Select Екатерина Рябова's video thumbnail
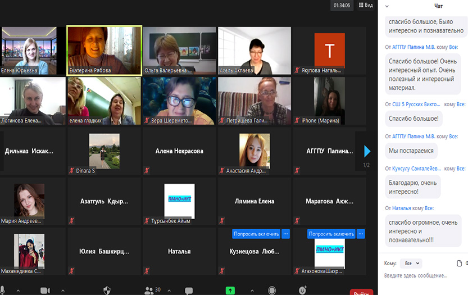 (104, 50)
